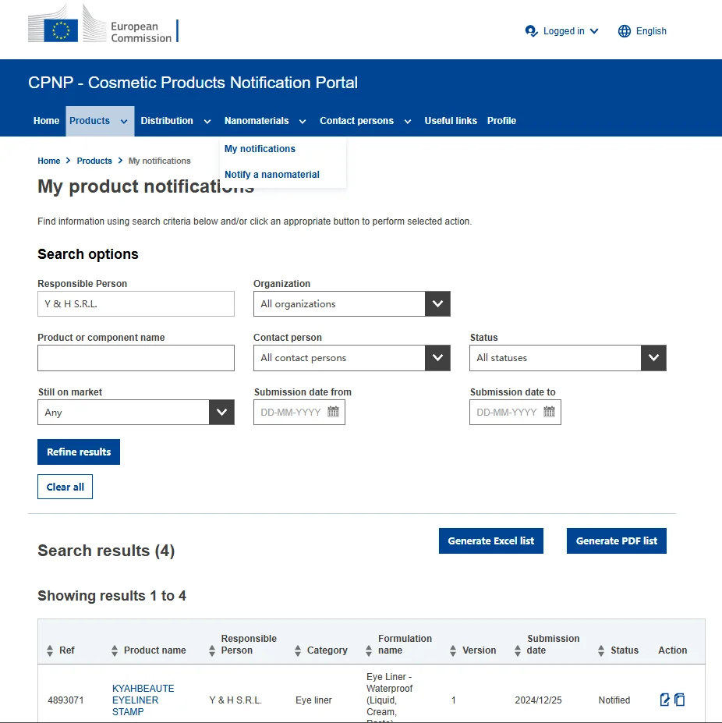This screenshot has height=723, width=722.
Task: Open the Status dropdown list
Action: point(653,358)
